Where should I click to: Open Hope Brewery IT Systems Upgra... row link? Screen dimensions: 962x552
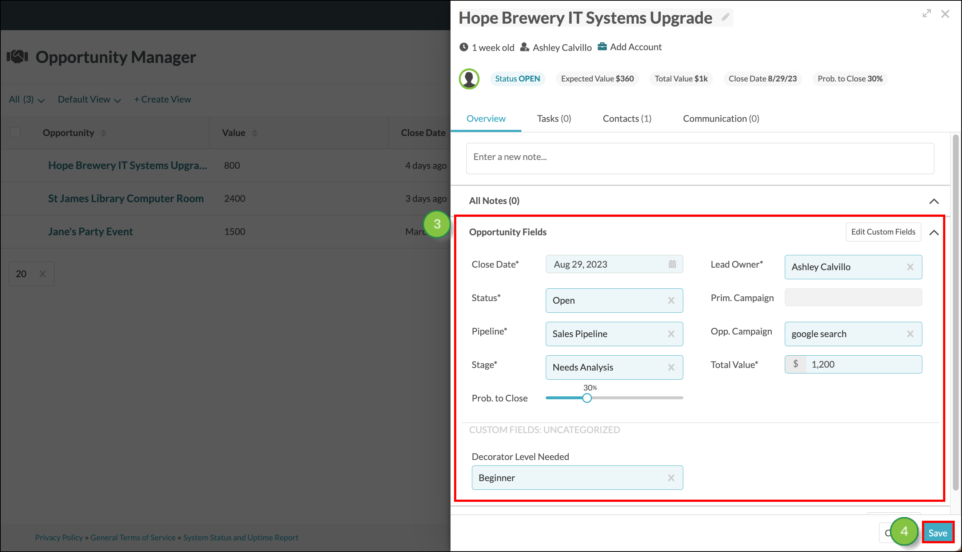pos(127,166)
